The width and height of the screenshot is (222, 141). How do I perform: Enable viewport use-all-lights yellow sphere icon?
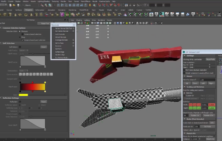click(x=127, y=23)
